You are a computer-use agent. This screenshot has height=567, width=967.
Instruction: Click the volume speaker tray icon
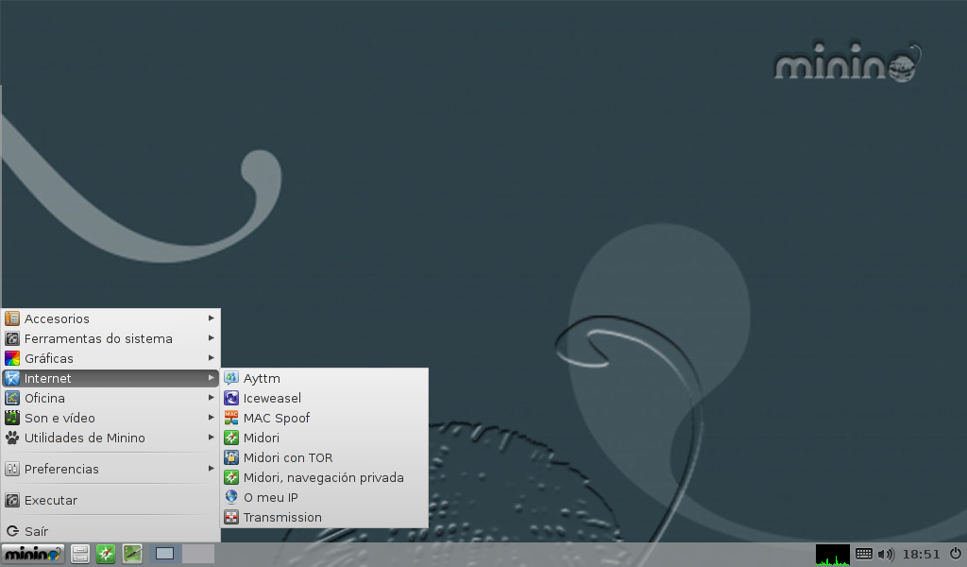tap(886, 554)
